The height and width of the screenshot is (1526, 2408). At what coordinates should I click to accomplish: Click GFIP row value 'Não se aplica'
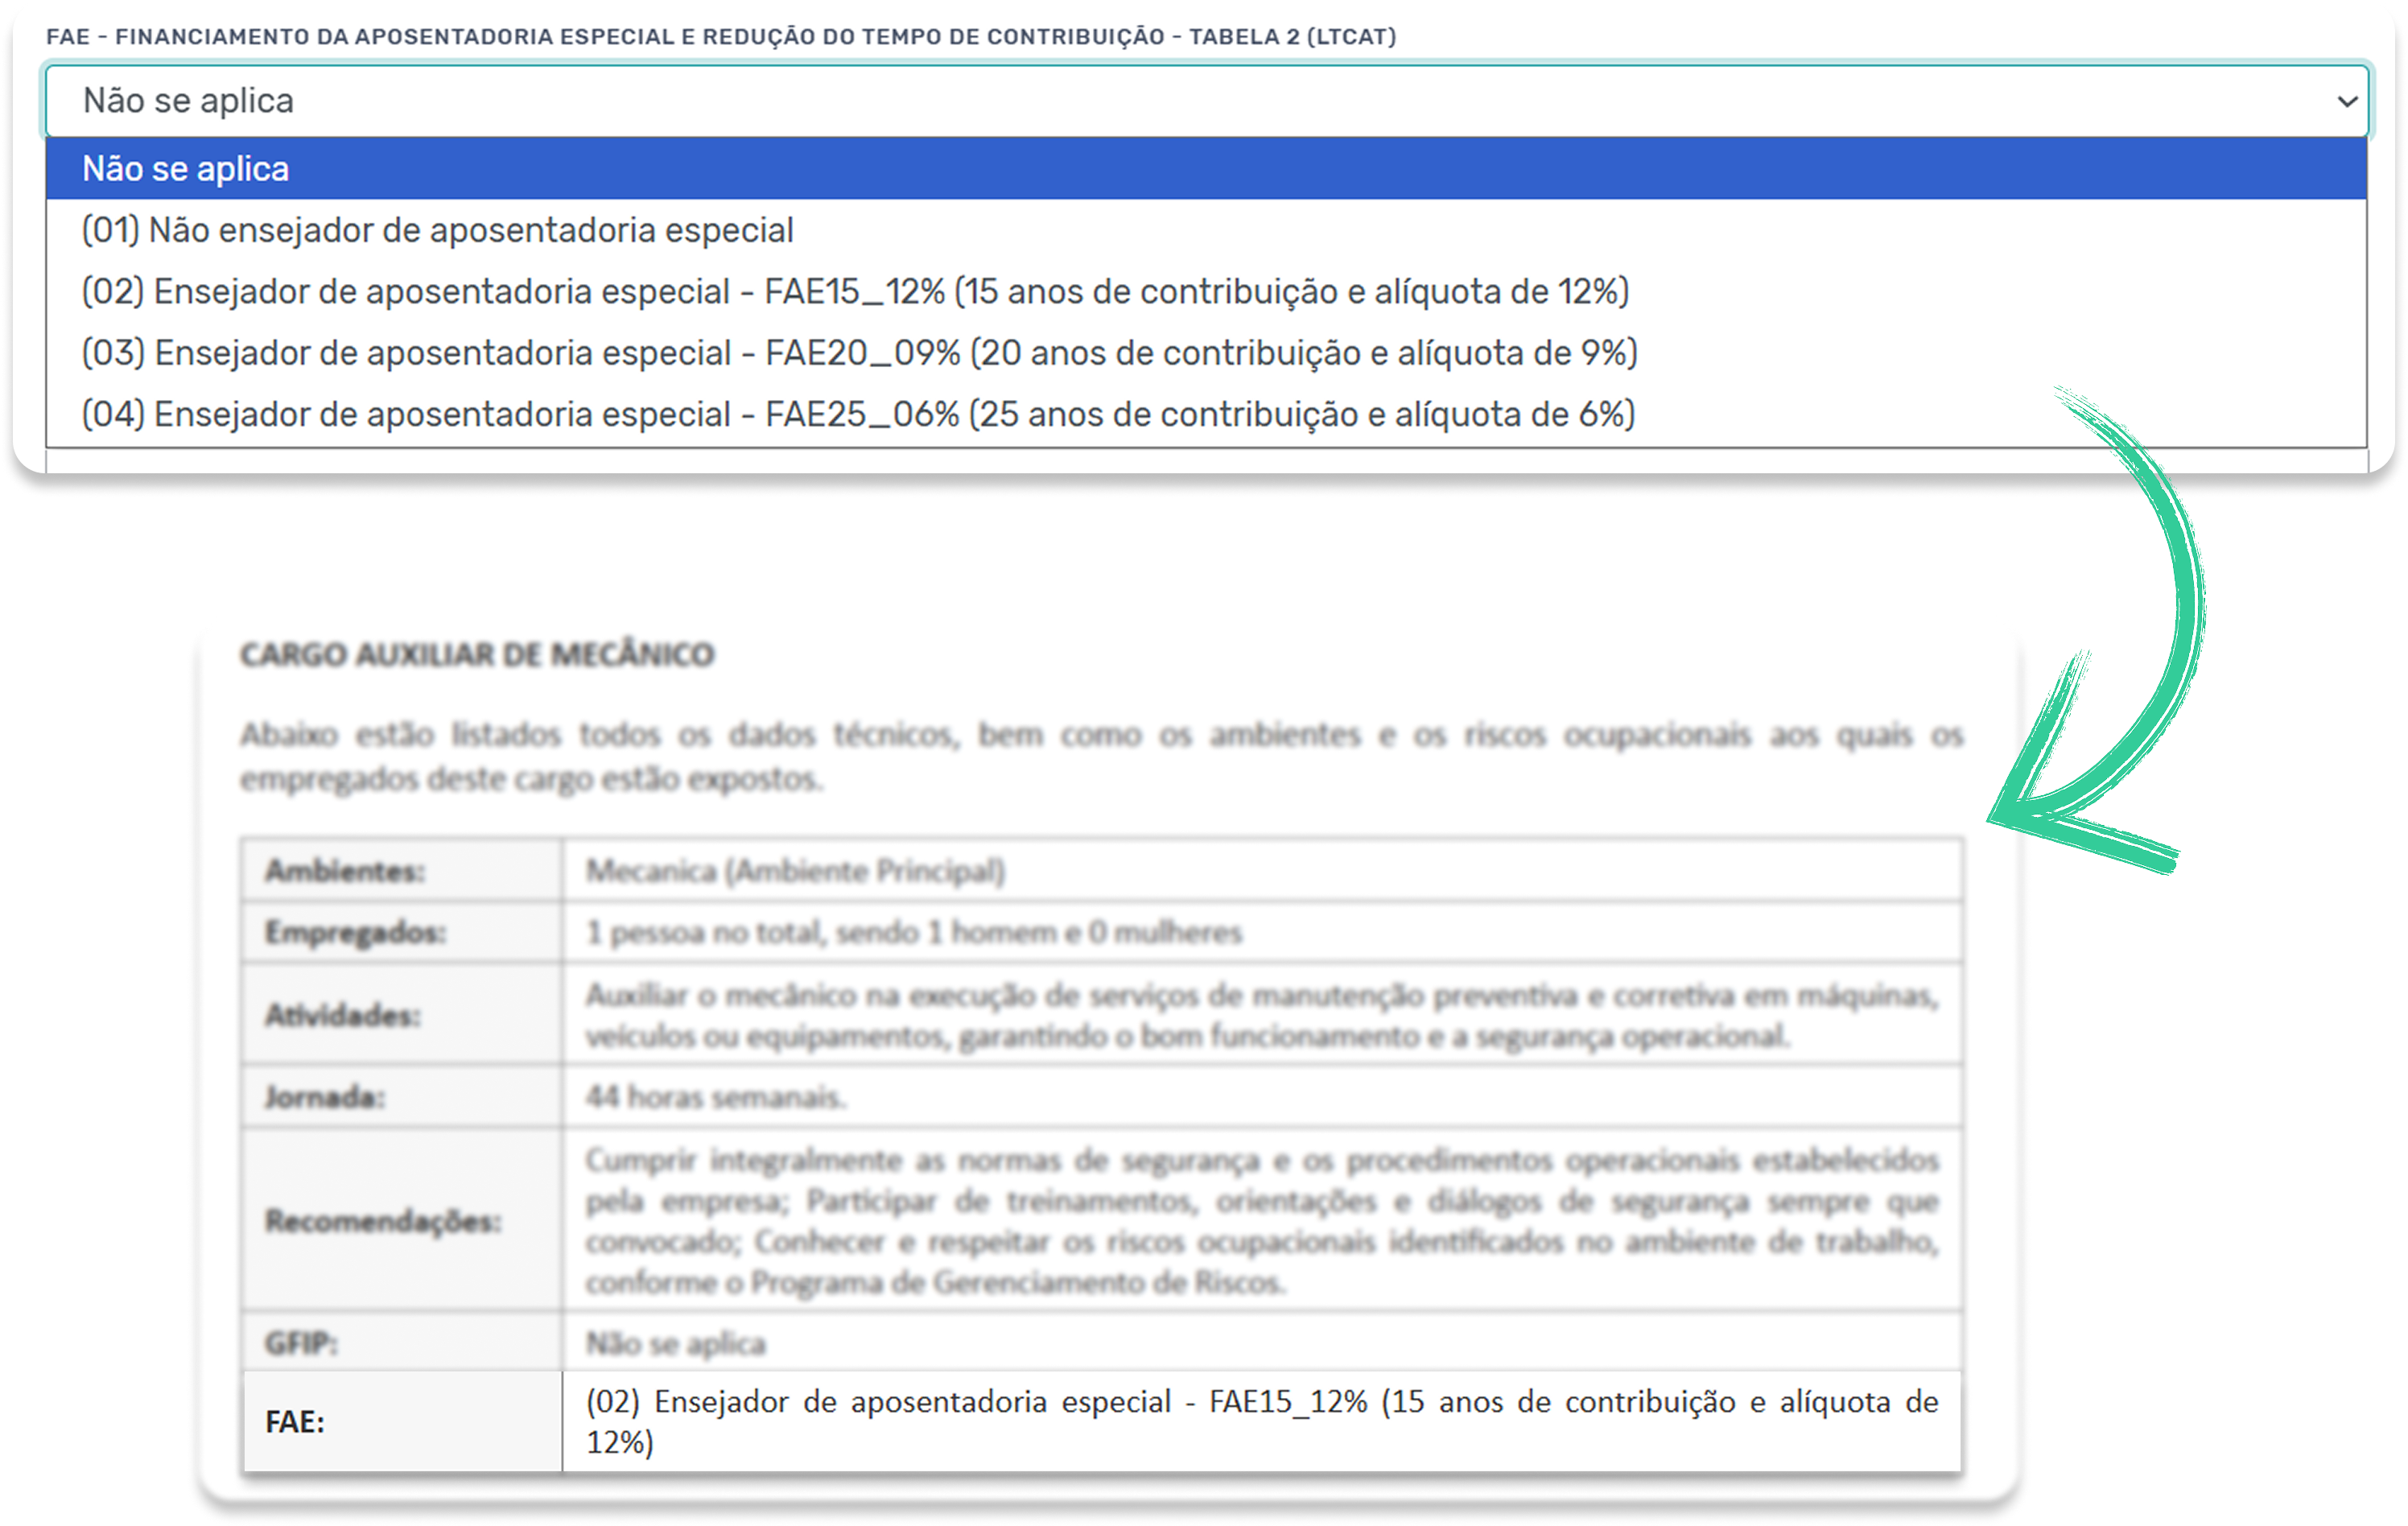pyautogui.click(x=675, y=1343)
